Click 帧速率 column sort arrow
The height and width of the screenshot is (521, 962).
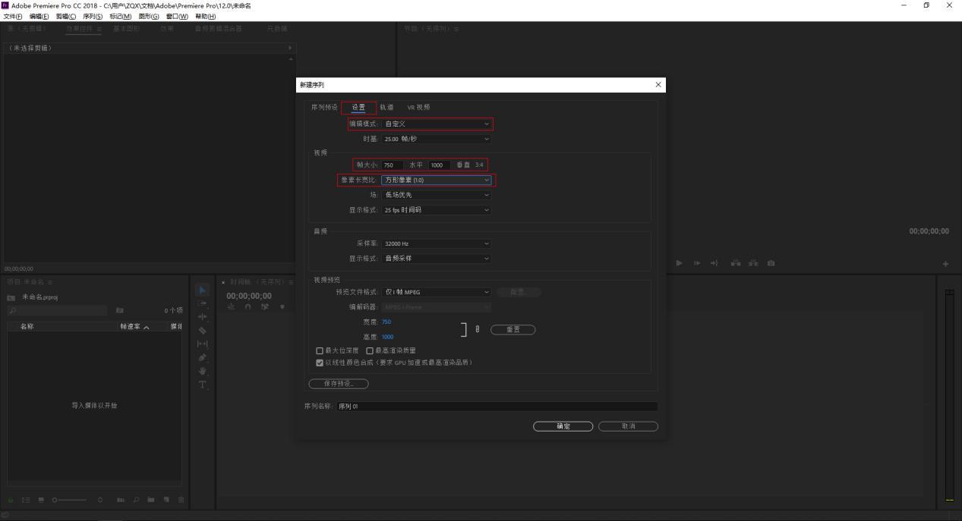[145, 327]
